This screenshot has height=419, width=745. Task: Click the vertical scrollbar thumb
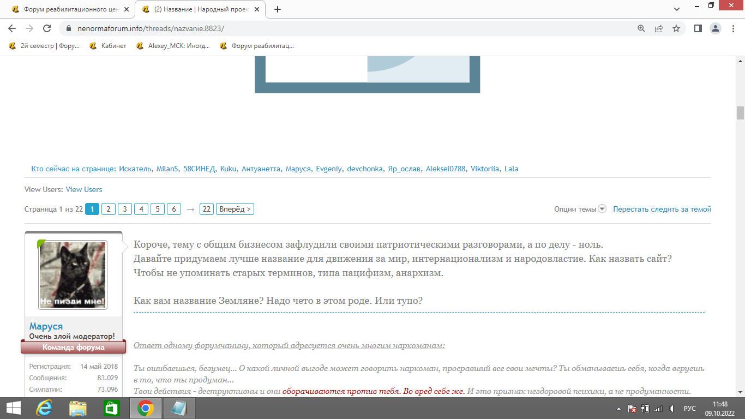740,113
